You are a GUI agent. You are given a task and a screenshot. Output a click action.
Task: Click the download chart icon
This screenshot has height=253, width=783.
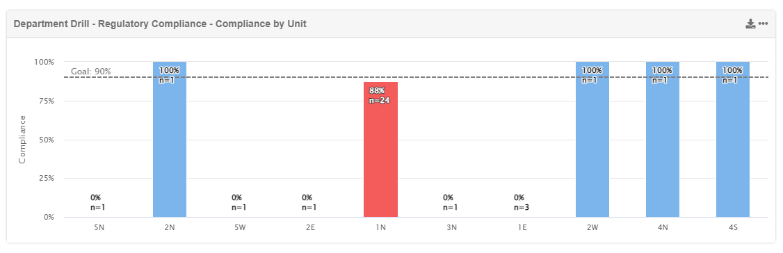750,24
